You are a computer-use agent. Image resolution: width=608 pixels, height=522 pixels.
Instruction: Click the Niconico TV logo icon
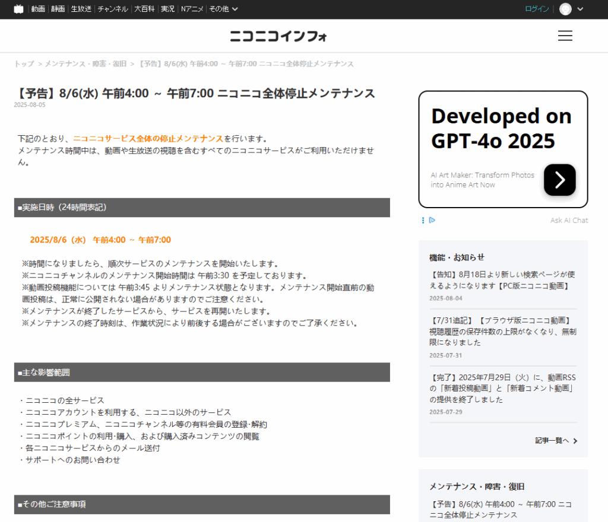click(18, 9)
